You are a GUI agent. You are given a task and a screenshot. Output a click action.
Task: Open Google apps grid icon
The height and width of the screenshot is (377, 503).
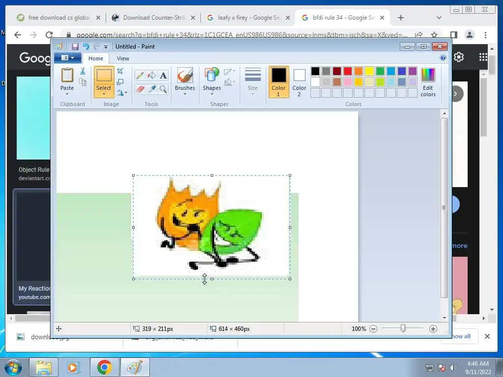coord(483,57)
